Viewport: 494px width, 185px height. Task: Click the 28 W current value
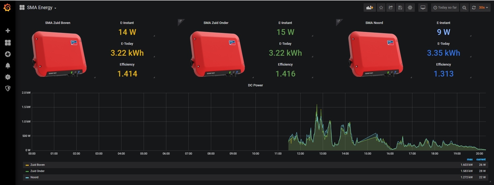point(482,171)
